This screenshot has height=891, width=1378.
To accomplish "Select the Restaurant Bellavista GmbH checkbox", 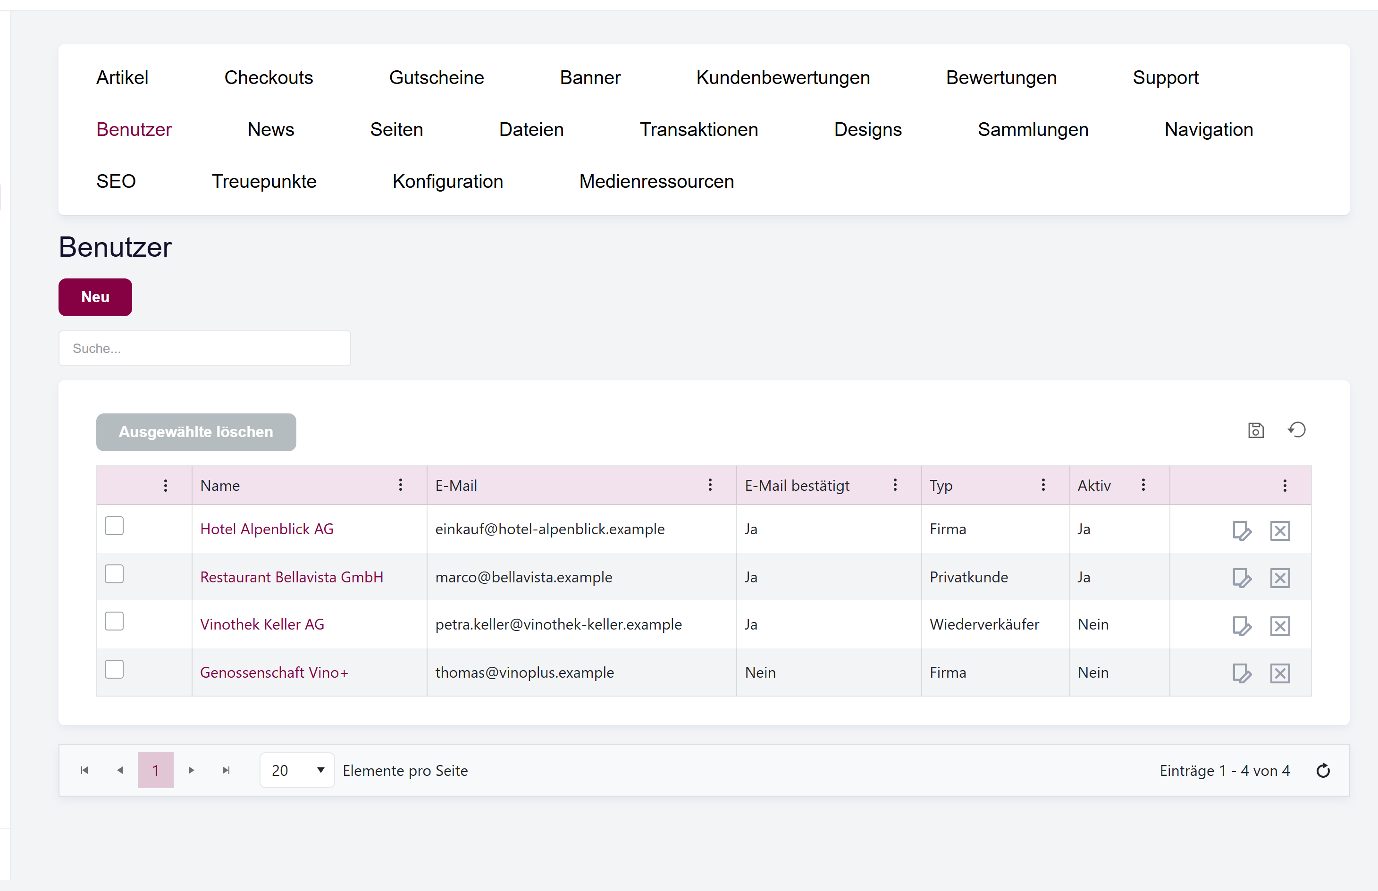I will point(114,574).
